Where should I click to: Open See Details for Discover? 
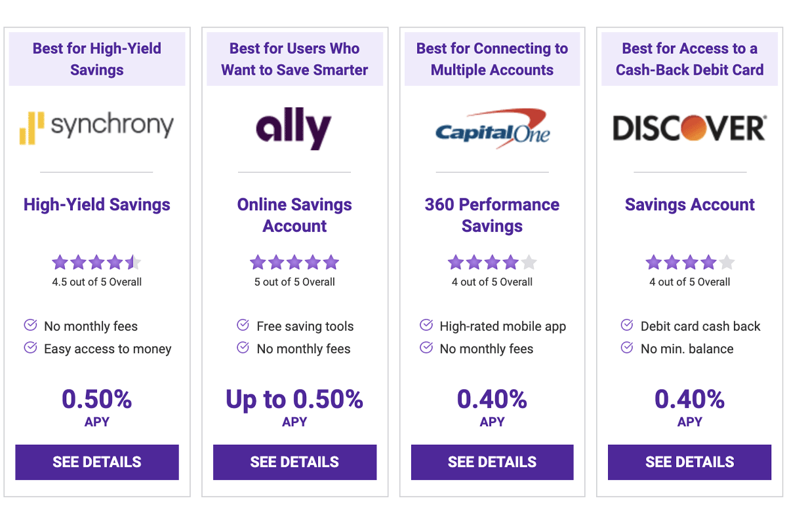click(690, 462)
